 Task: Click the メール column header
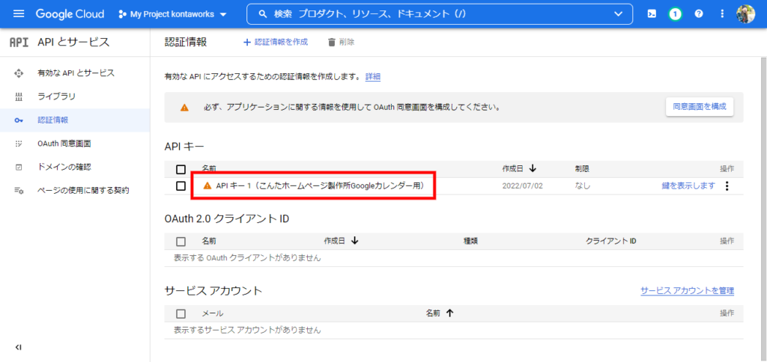click(x=213, y=313)
